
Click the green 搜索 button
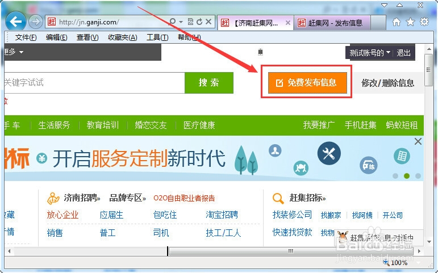pos(209,83)
